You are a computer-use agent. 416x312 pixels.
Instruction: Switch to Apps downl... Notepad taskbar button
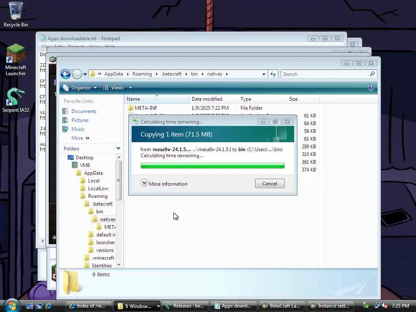point(234,306)
